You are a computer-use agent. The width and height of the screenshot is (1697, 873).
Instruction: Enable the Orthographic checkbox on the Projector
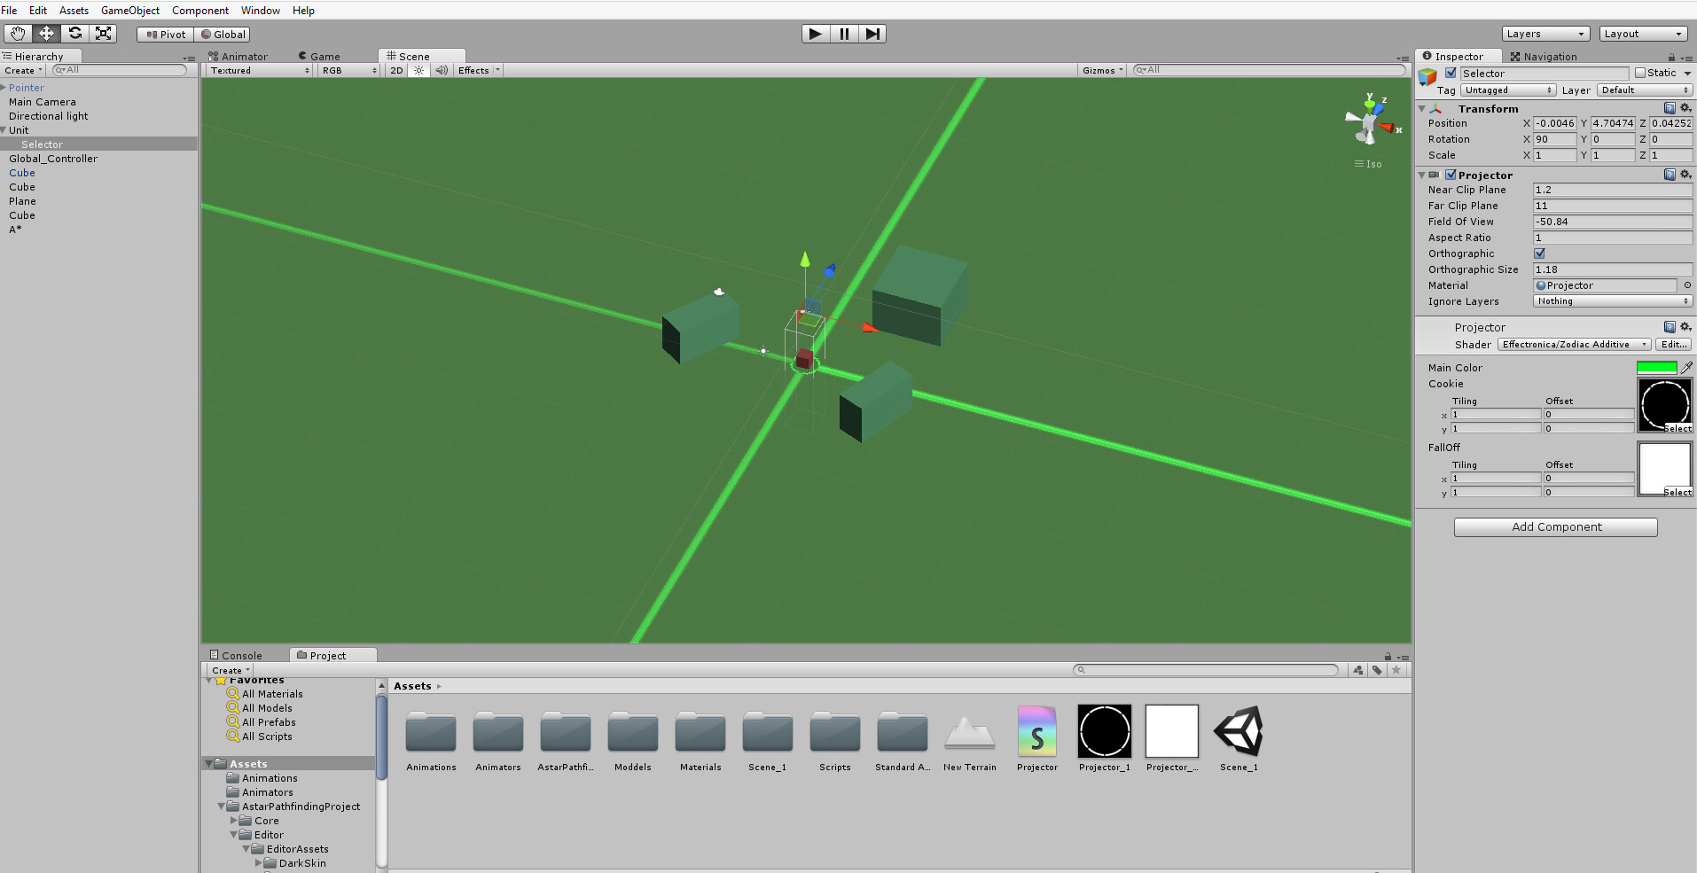tap(1540, 253)
